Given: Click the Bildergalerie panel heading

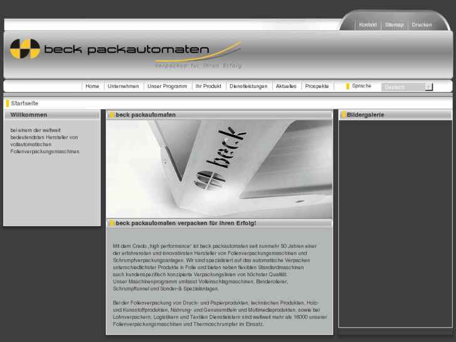Looking at the screenshot, I should pos(365,115).
